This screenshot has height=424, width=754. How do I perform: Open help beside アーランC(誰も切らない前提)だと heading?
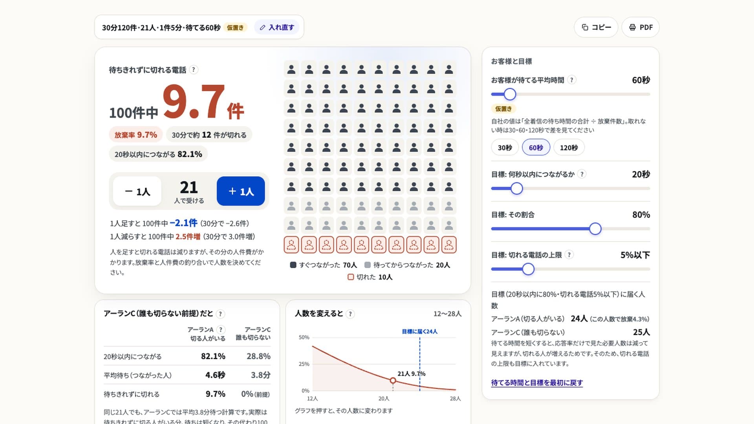click(x=220, y=314)
